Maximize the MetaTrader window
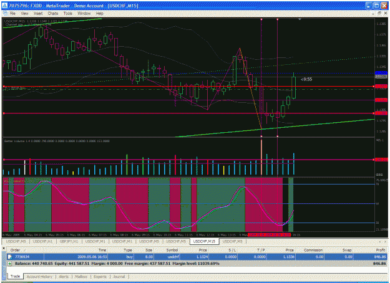This screenshot has width=390, height=283. click(376, 6)
